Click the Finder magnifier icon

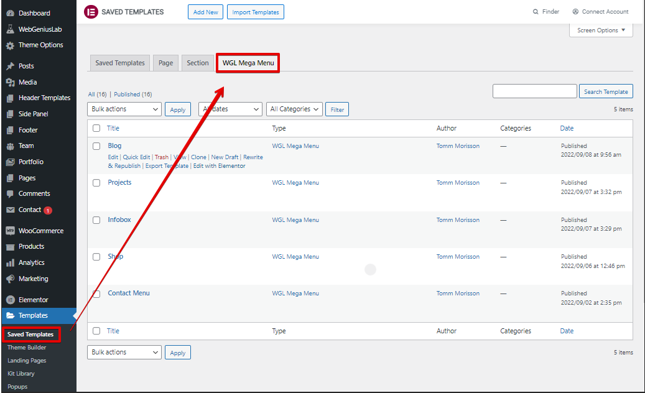(536, 12)
